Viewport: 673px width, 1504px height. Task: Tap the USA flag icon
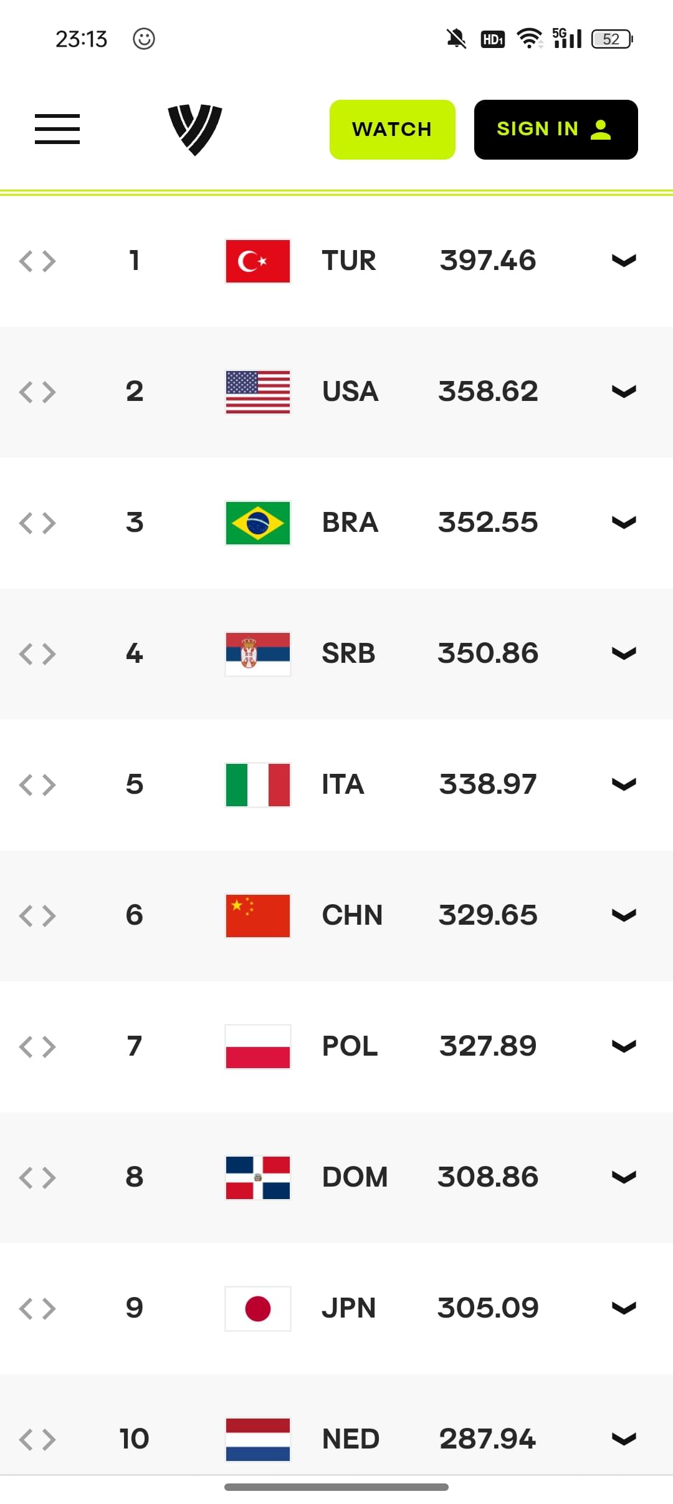coord(258,392)
